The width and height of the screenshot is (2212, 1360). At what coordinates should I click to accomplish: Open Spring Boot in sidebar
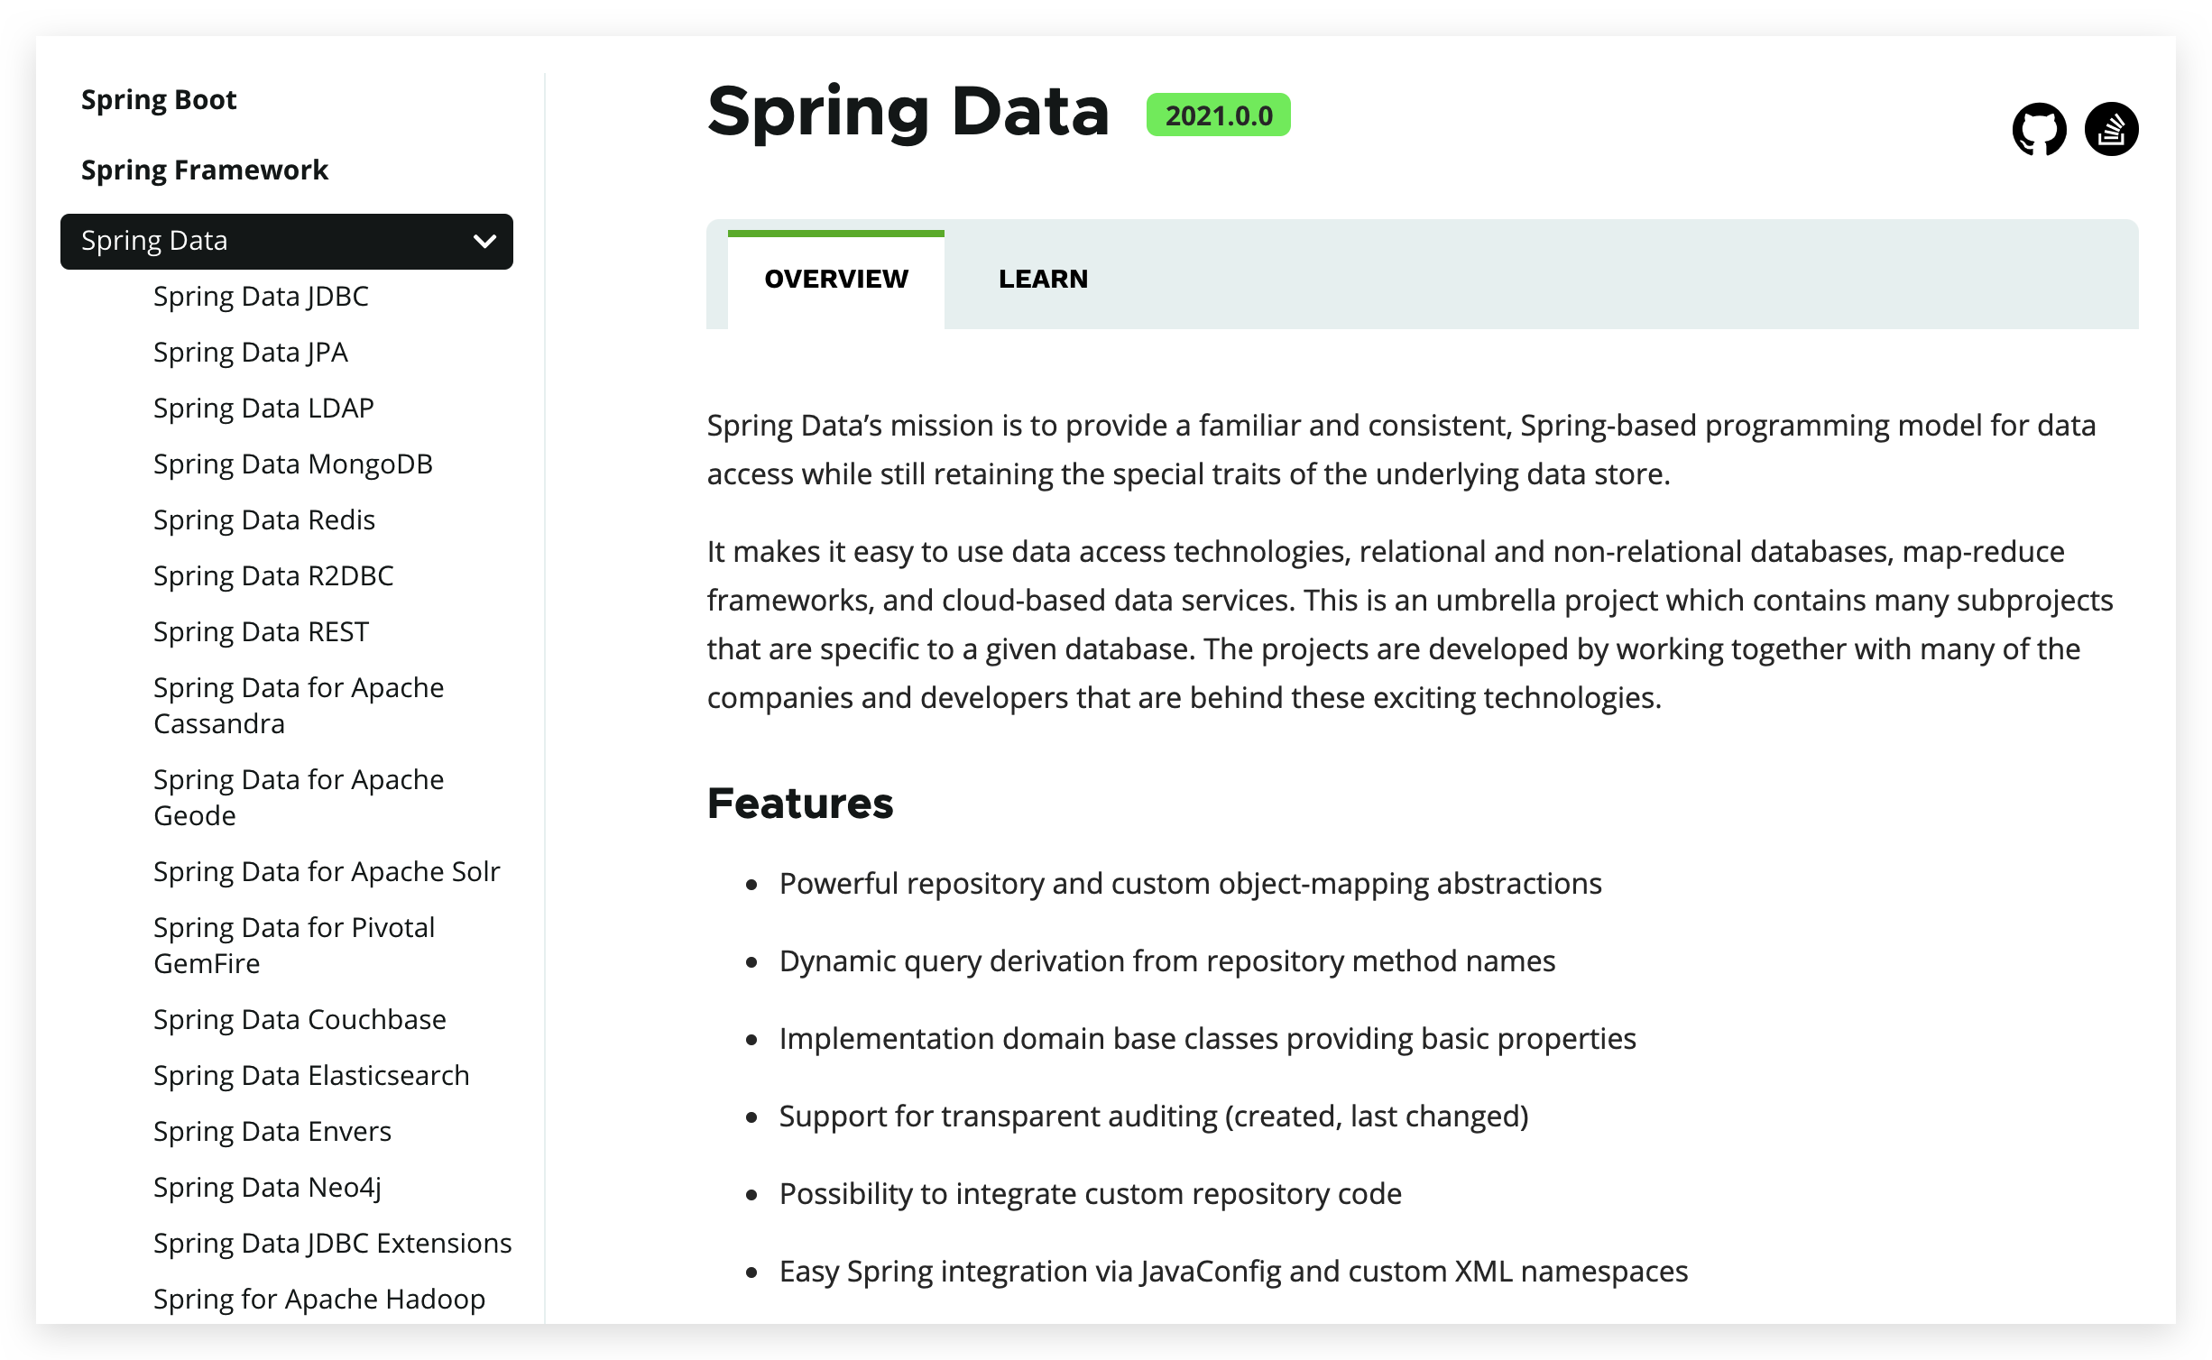tap(159, 100)
